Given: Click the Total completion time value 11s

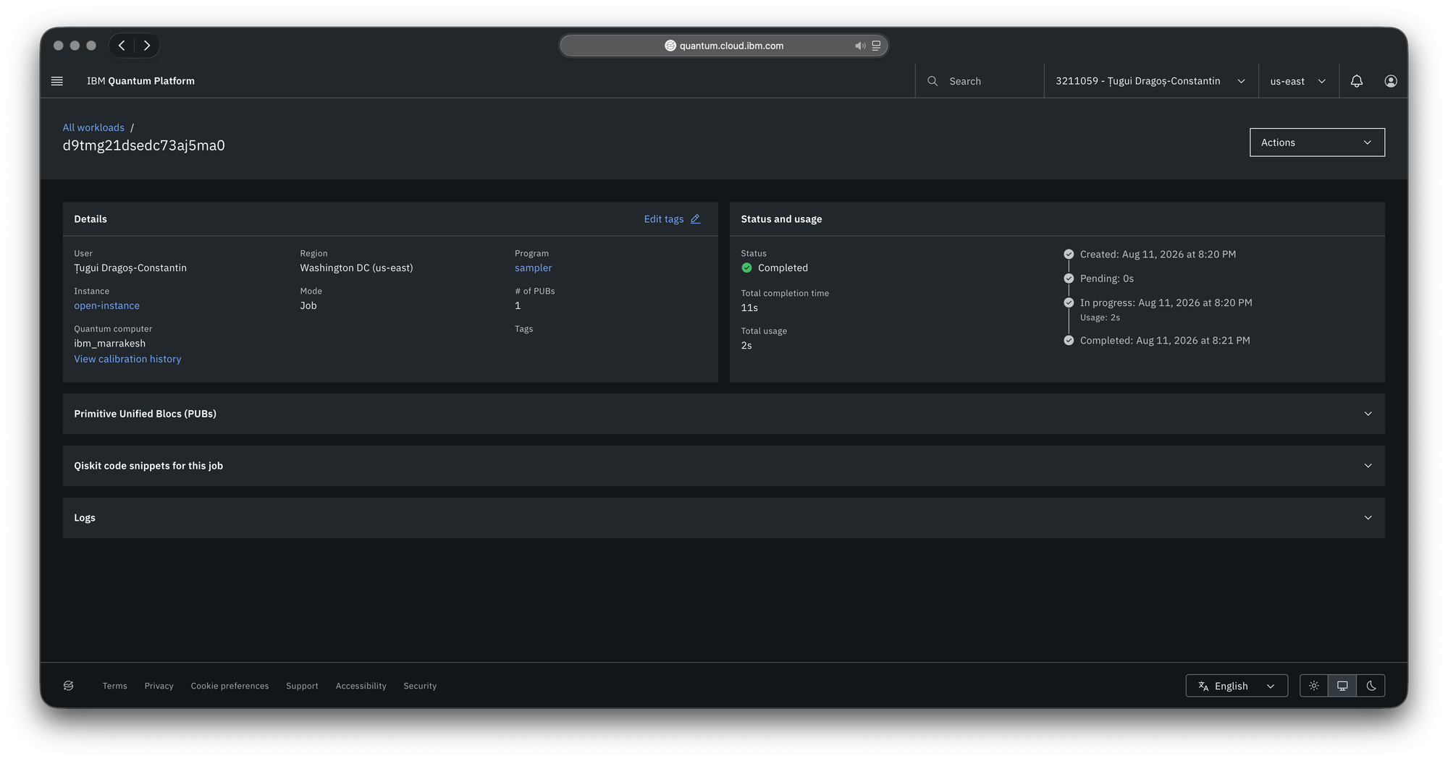Looking at the screenshot, I should coord(749,307).
